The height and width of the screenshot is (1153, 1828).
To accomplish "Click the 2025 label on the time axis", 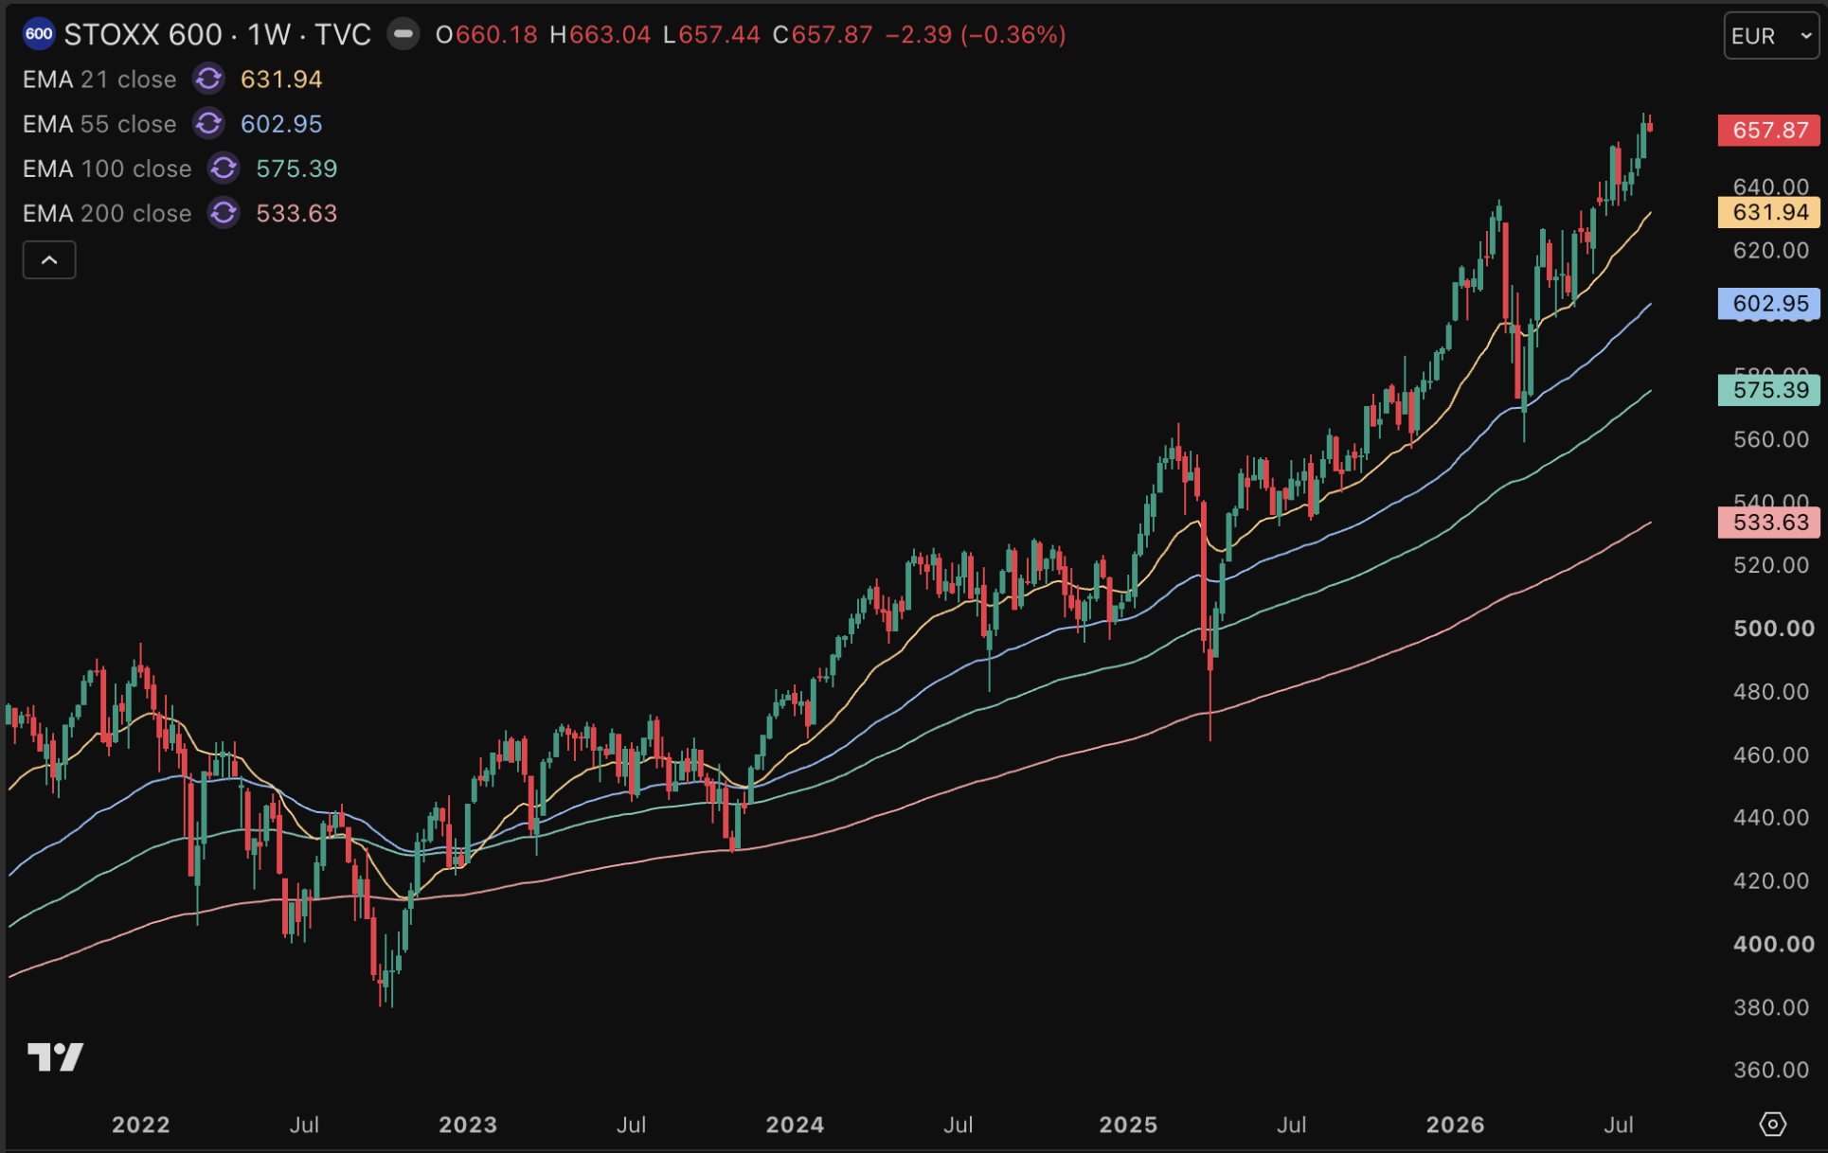I will (1128, 1125).
